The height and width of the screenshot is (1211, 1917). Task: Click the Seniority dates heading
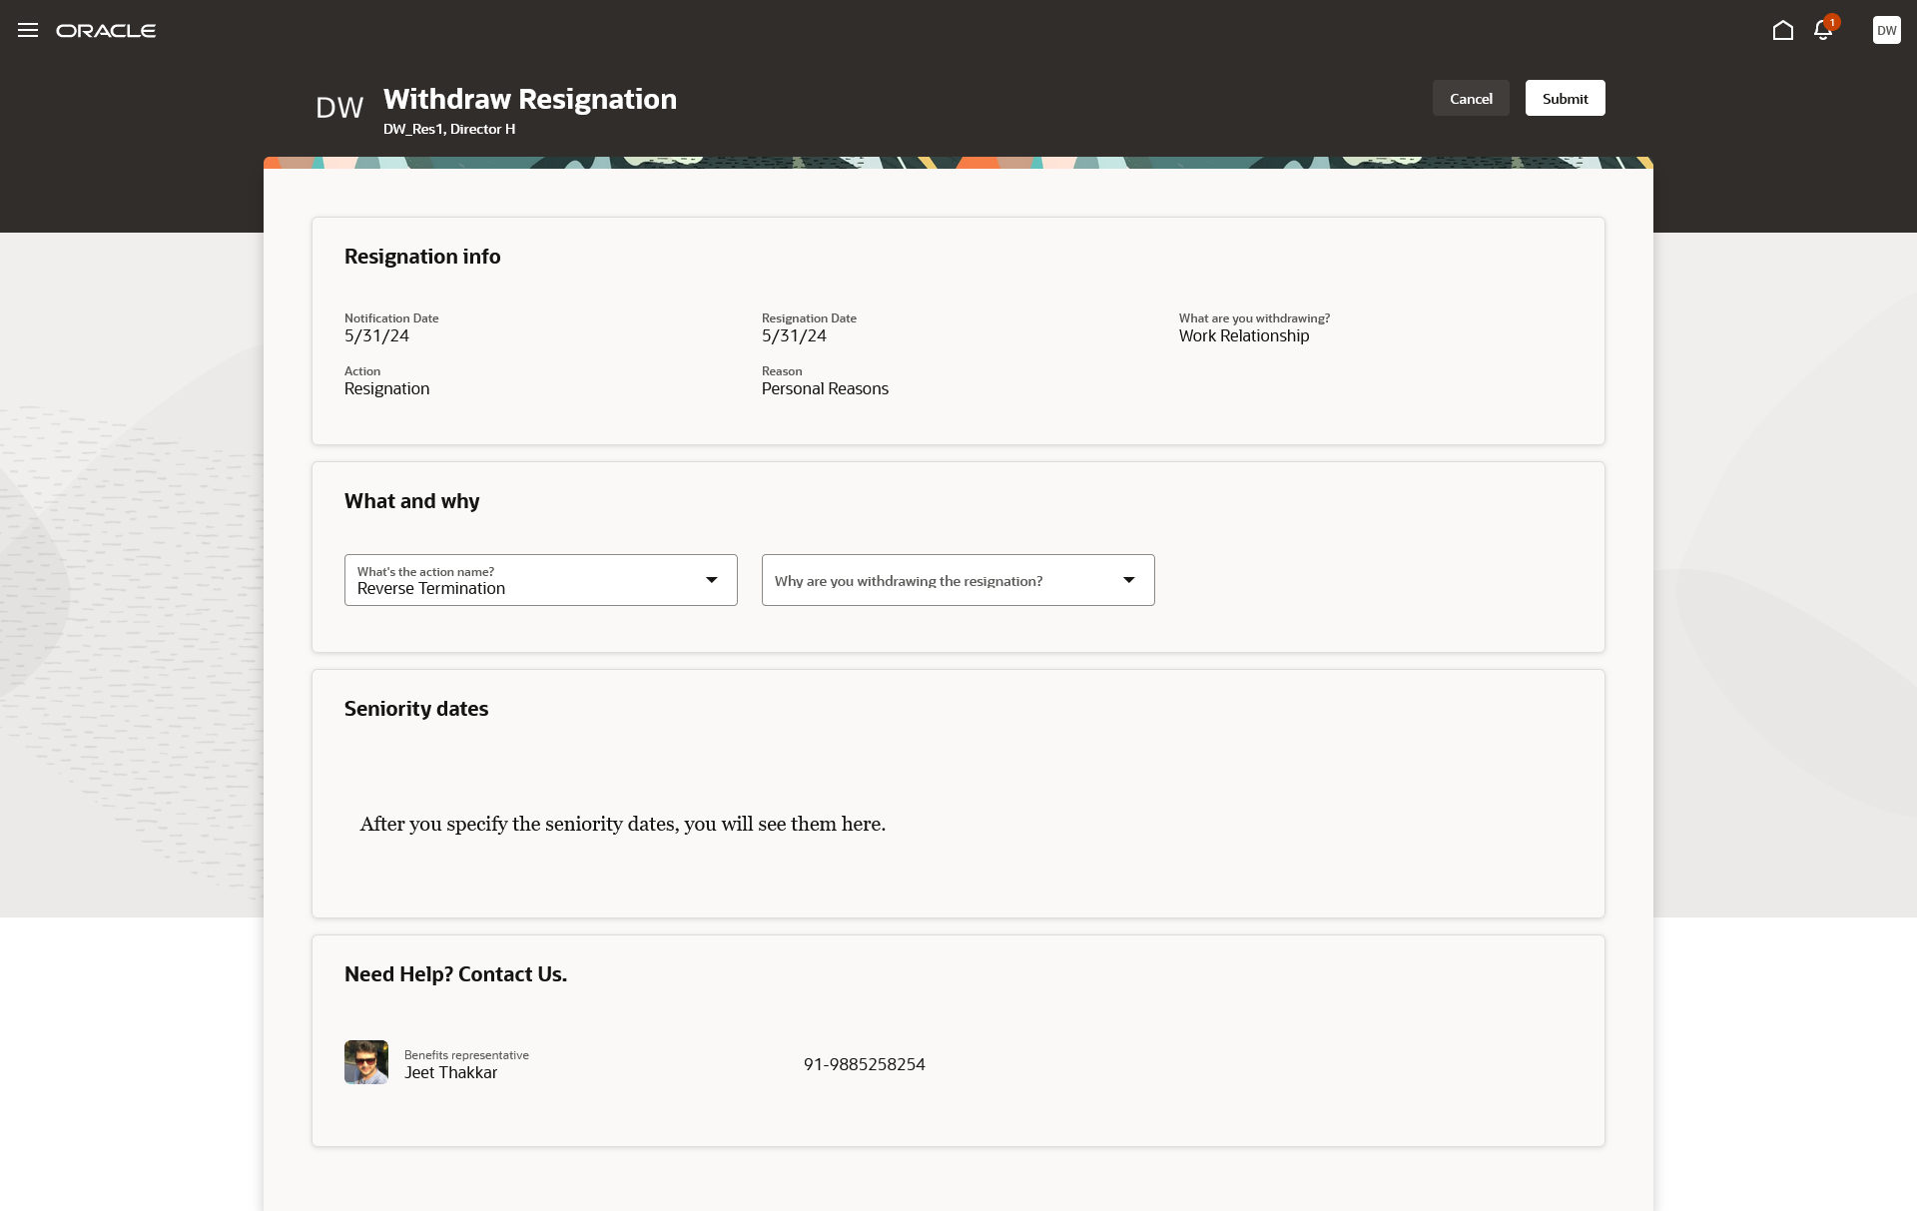click(416, 709)
